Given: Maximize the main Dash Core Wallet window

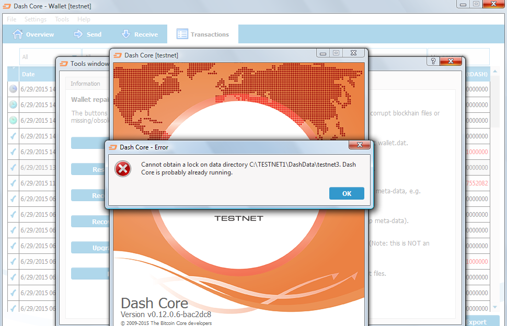Looking at the screenshot, I should click(x=476, y=4).
